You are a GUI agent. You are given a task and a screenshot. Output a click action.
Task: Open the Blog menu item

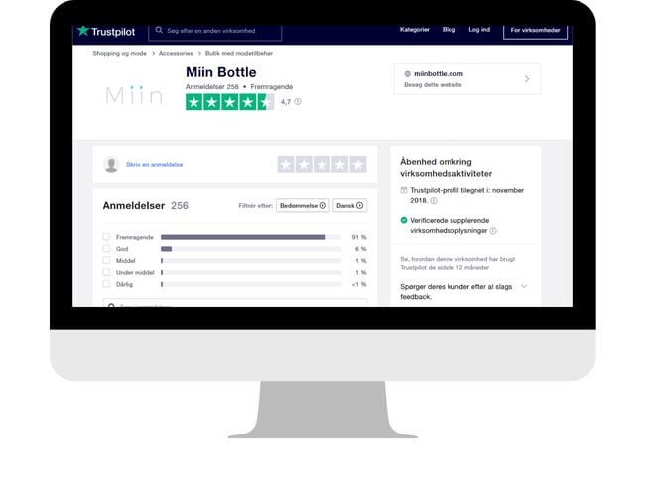click(449, 29)
